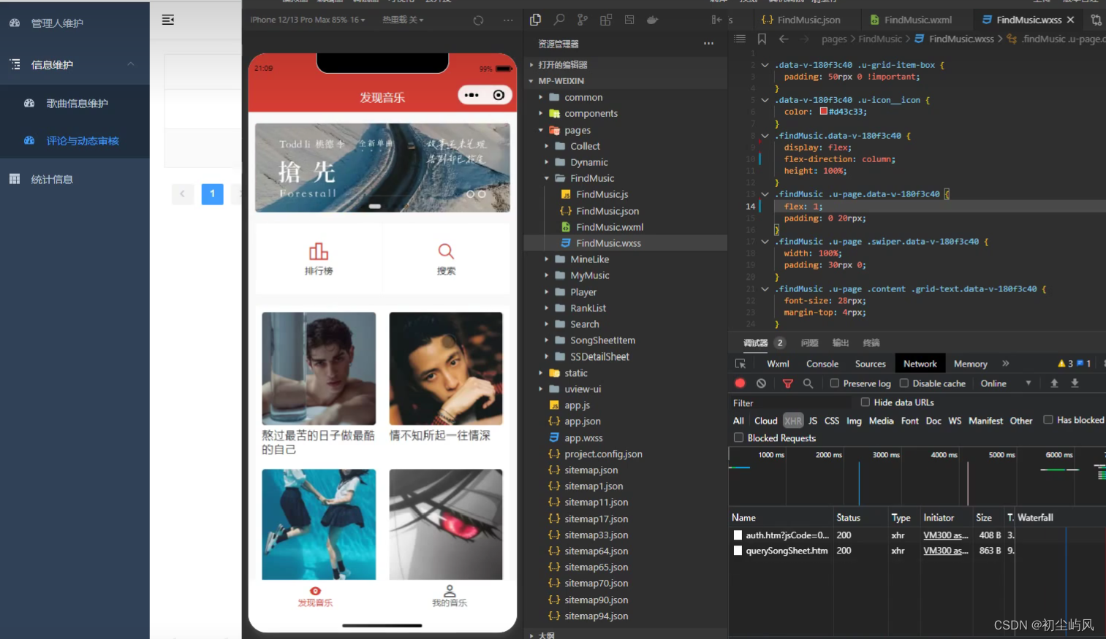Click the search magnifier in Network toolbar
Viewport: 1106px width, 639px height.
click(x=808, y=383)
